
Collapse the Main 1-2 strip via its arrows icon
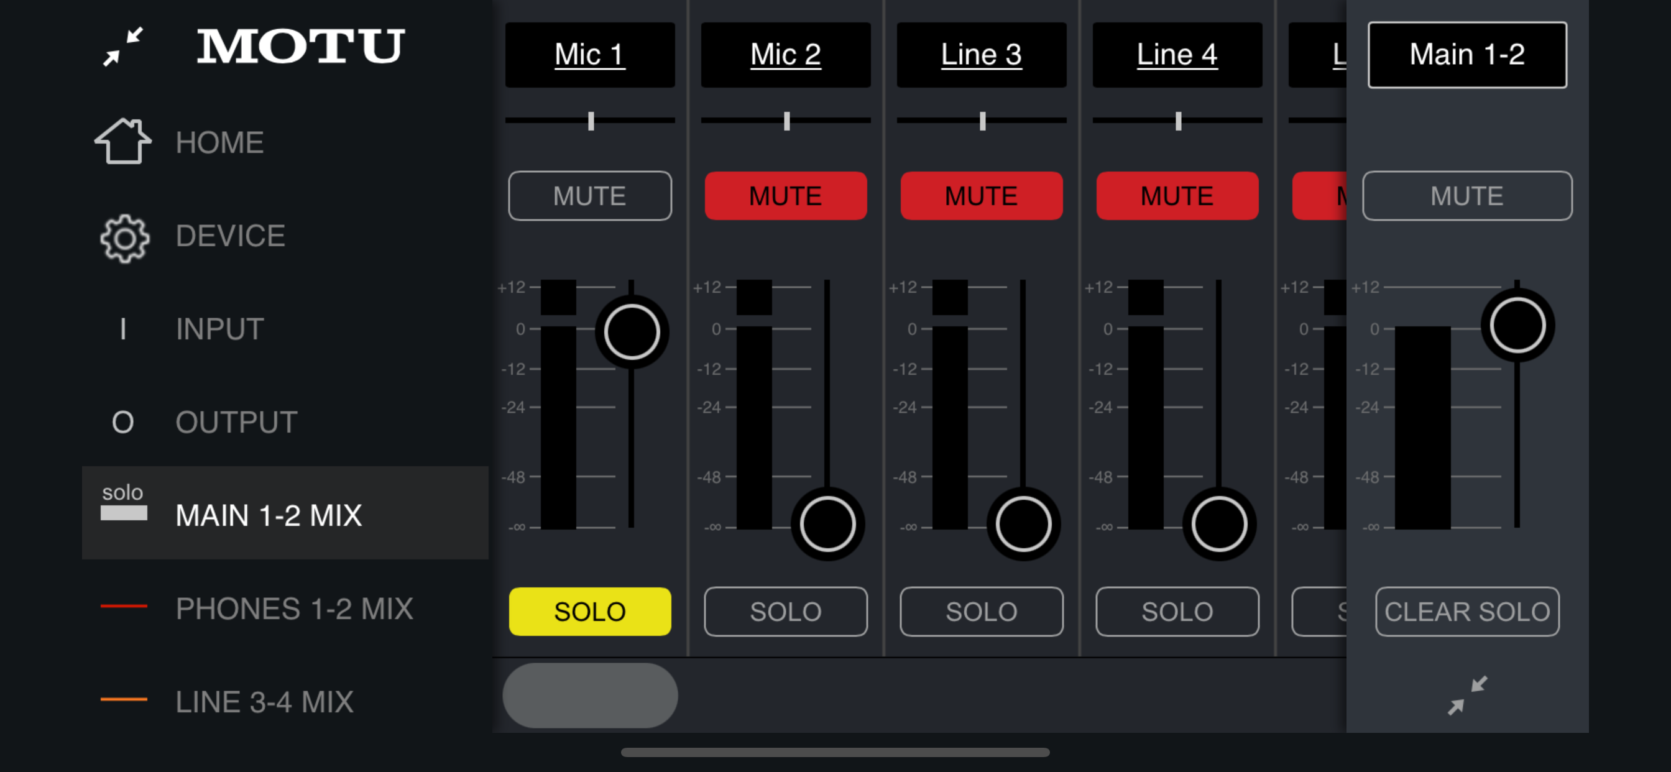(1467, 695)
